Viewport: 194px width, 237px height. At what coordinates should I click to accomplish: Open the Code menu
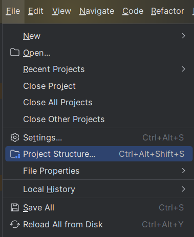[x=133, y=11]
